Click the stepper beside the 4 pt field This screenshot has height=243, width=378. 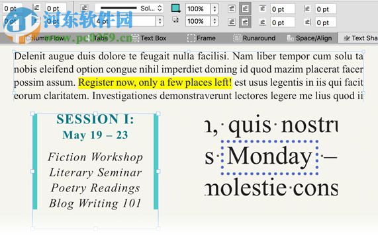(160, 21)
